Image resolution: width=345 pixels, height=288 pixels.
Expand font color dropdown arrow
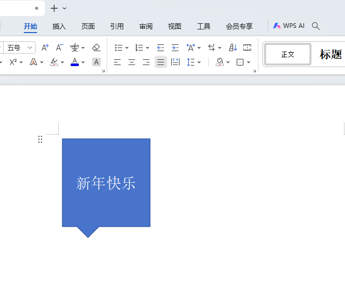coord(83,62)
